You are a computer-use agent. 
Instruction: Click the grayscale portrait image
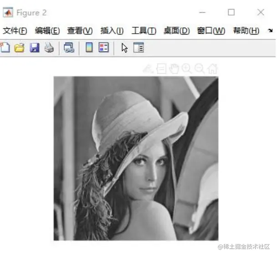136,158
